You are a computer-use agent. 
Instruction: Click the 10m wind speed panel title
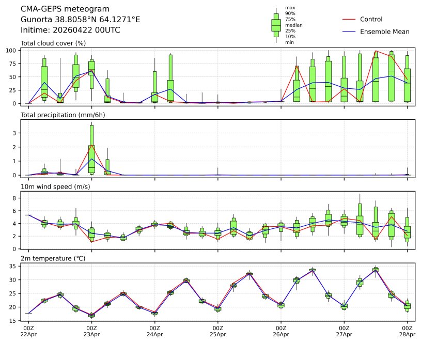pos(55,186)
